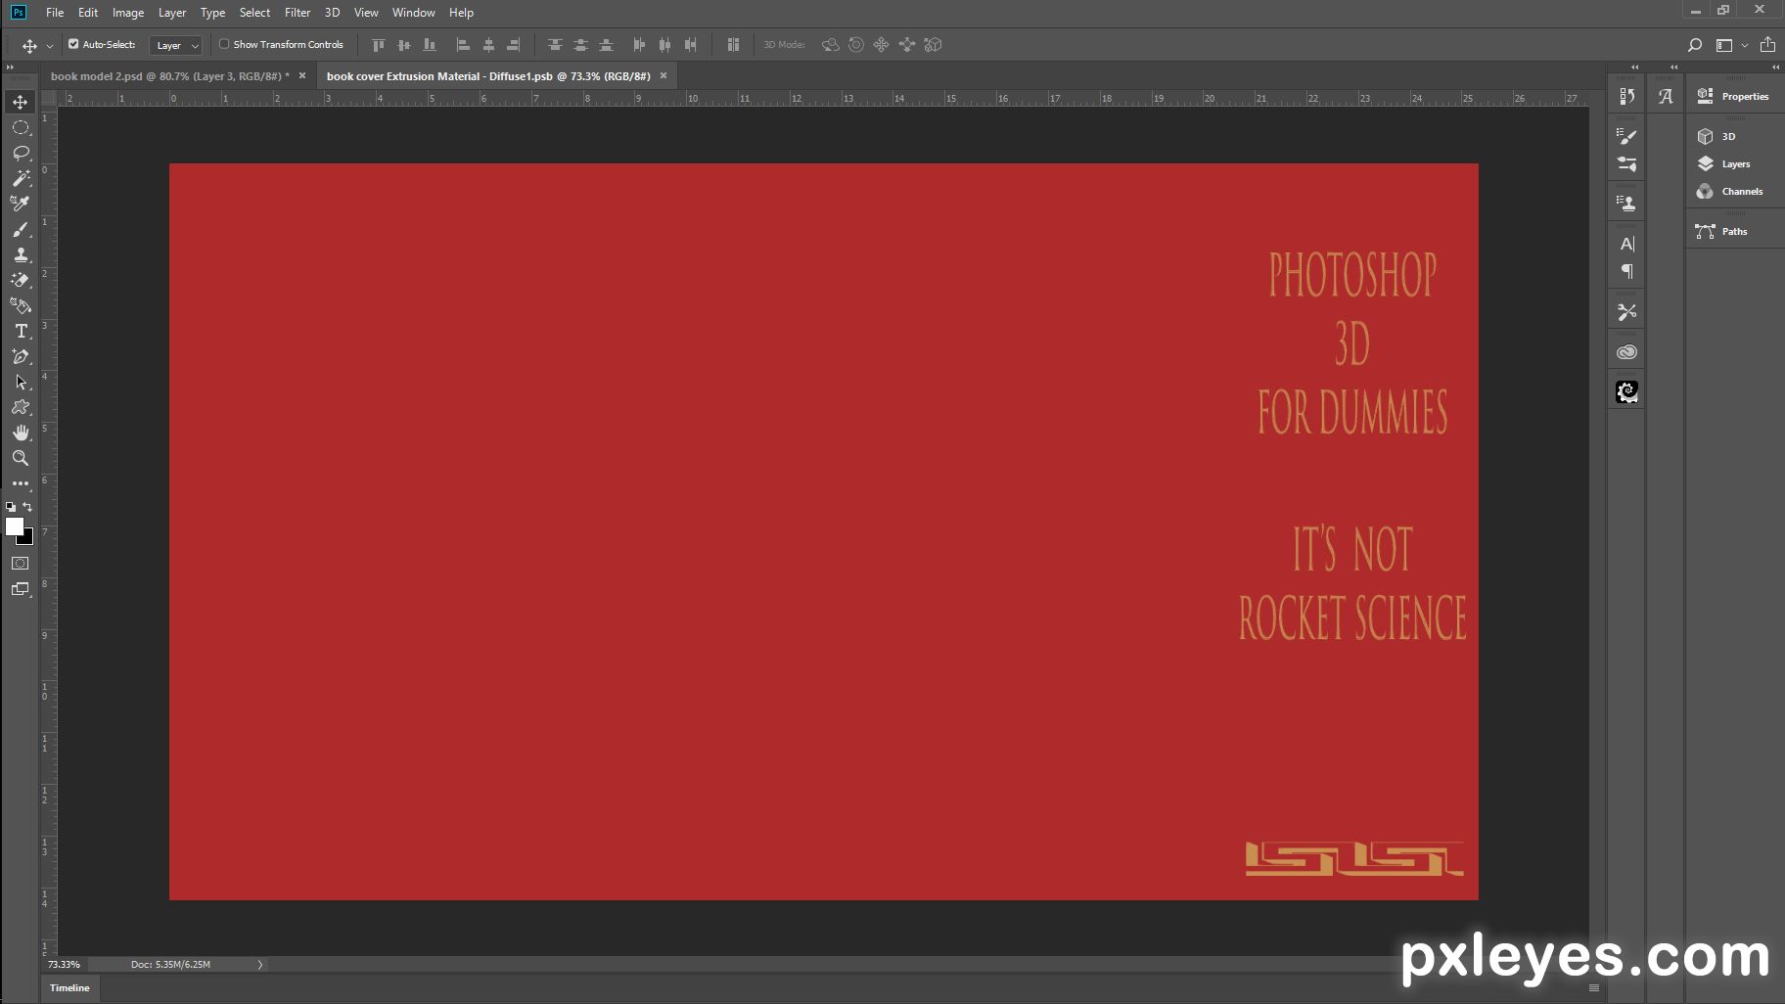Open the Auto-Select Layer dropdown
The image size is (1785, 1004).
pos(176,45)
